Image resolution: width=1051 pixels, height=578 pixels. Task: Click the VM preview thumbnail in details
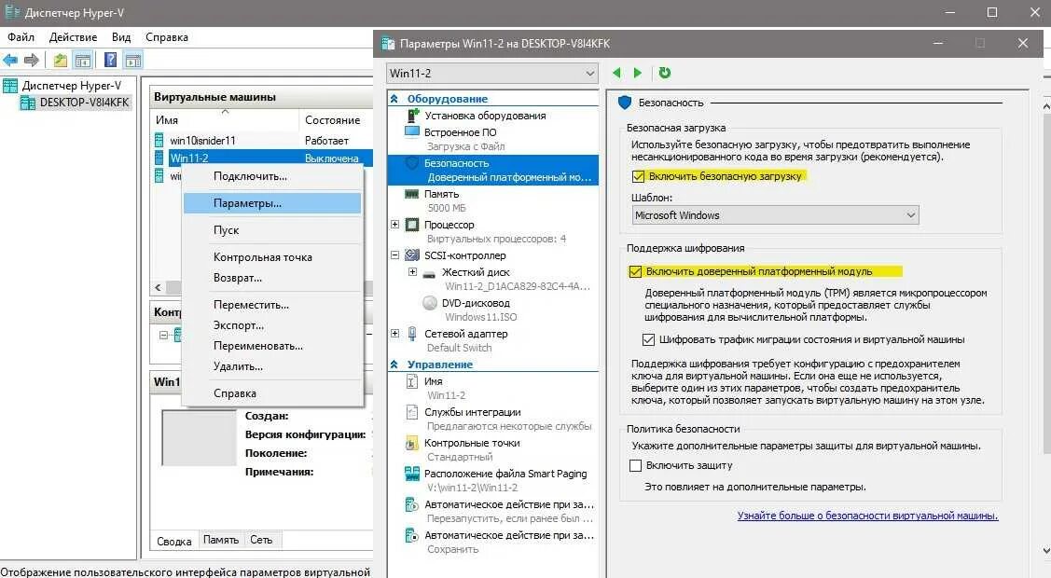click(x=199, y=437)
